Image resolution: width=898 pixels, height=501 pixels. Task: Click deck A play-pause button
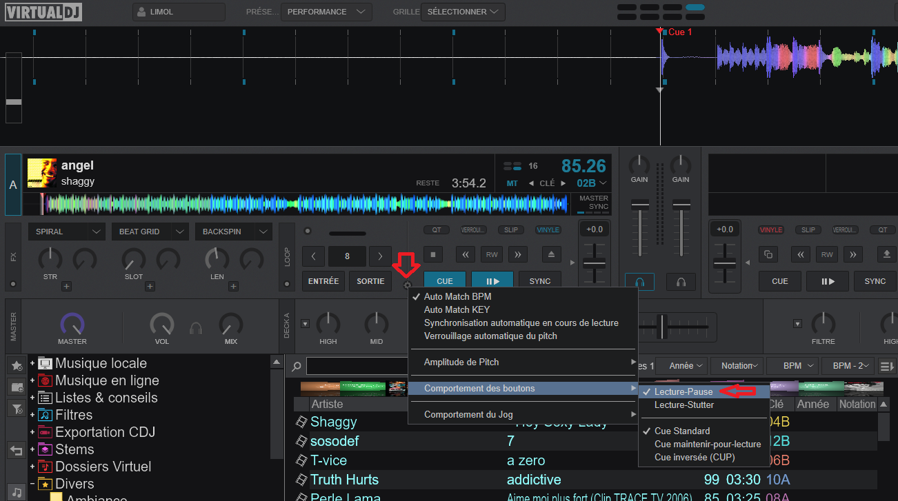(x=492, y=281)
